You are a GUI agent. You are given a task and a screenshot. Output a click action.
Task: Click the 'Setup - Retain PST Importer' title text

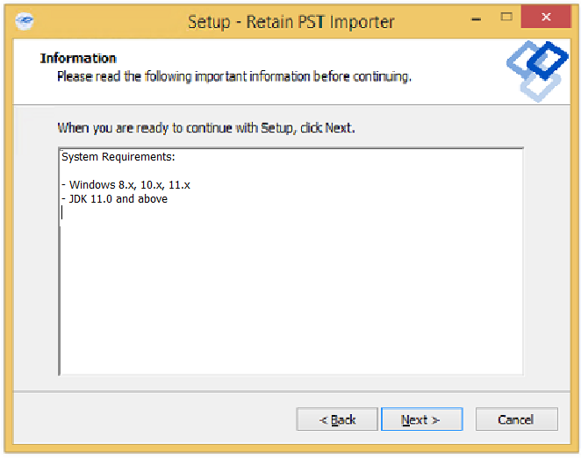click(x=291, y=21)
